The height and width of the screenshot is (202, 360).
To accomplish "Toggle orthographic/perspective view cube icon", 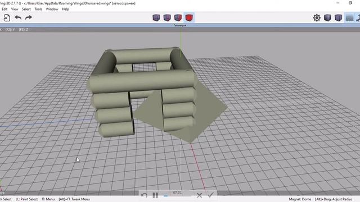I will [x=338, y=17].
